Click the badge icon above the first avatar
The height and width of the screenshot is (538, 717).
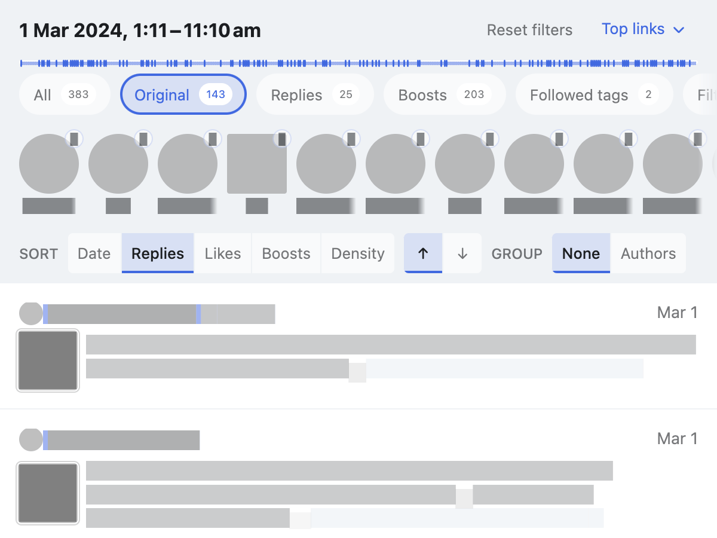click(74, 138)
